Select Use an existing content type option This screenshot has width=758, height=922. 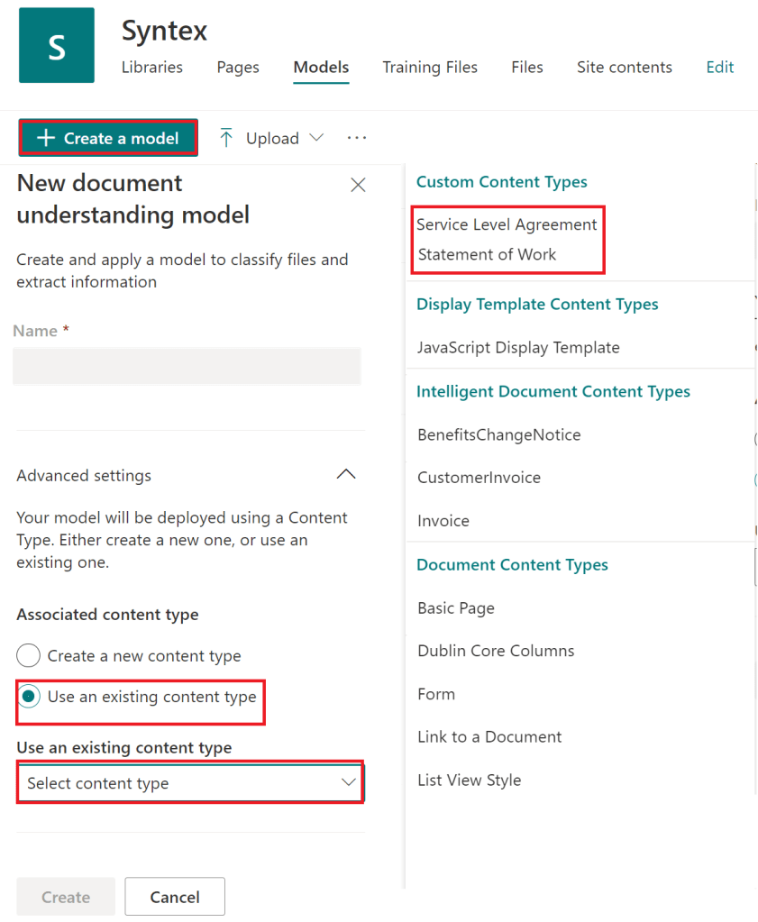30,697
